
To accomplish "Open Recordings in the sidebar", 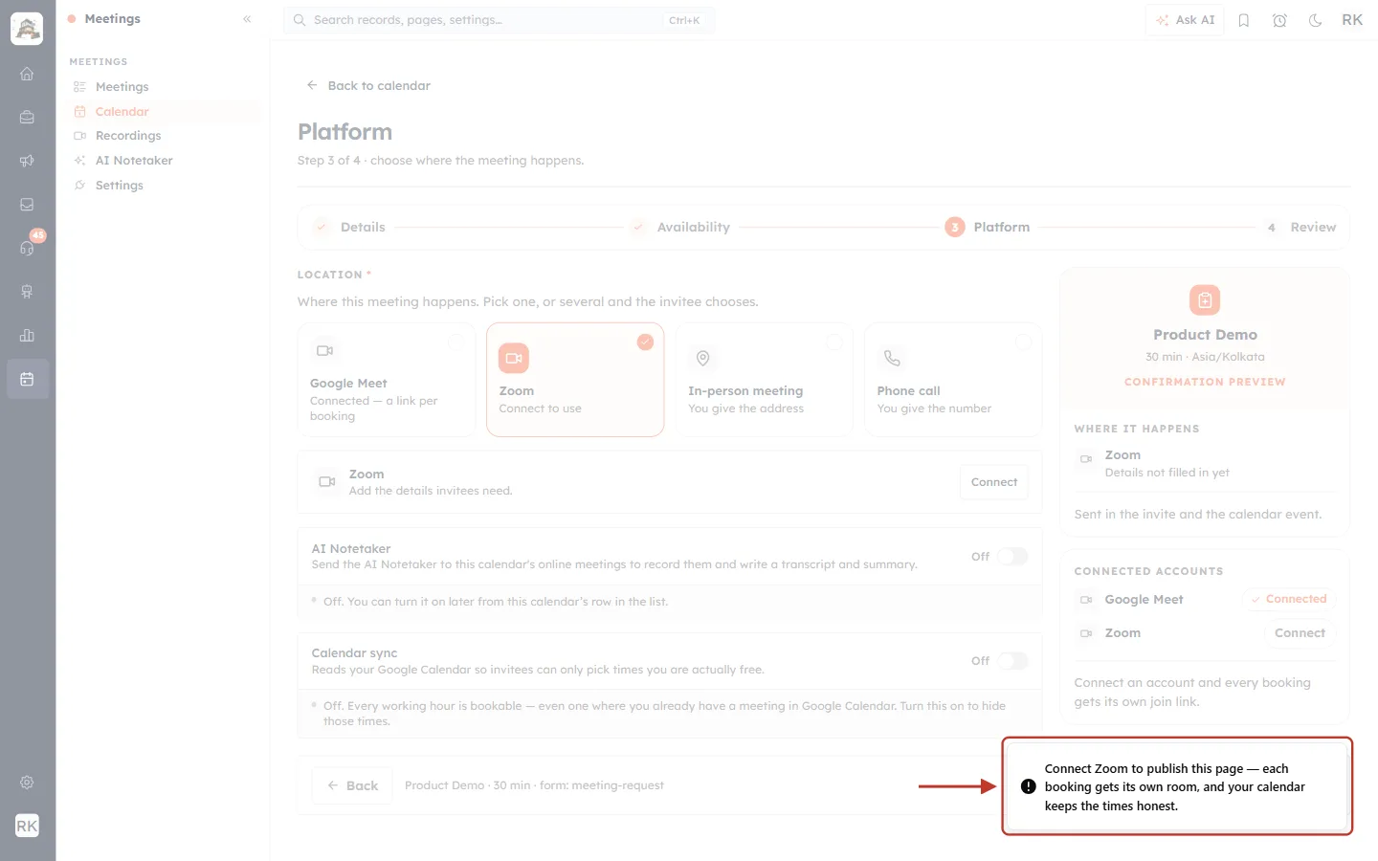I will 164,136.
